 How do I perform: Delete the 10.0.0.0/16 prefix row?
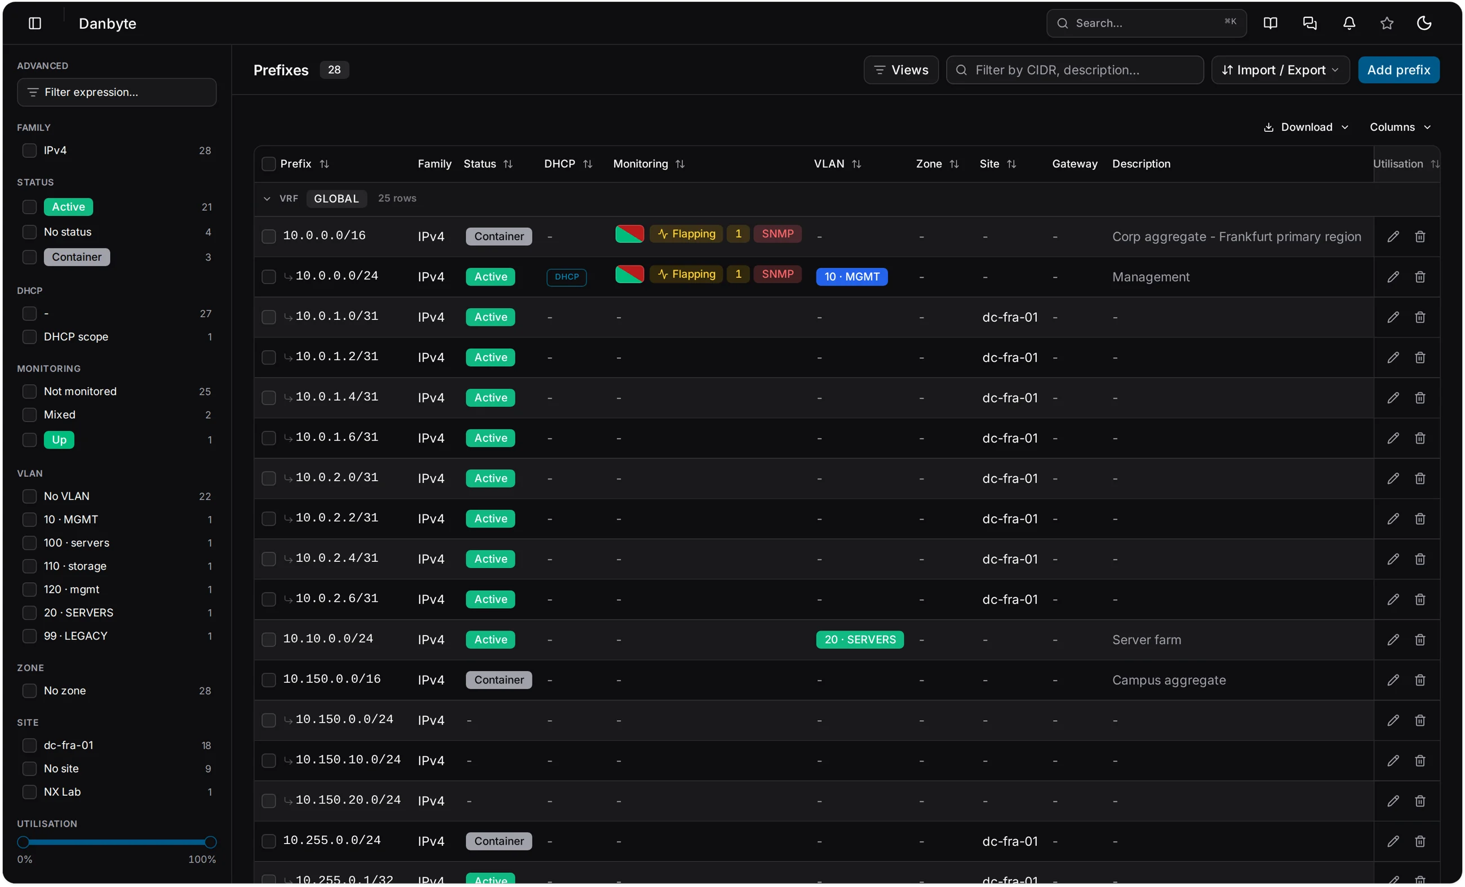coord(1420,237)
